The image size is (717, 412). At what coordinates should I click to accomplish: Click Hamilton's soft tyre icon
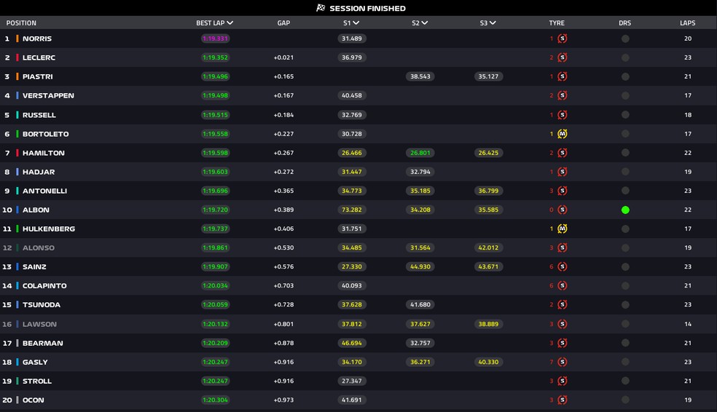point(563,153)
